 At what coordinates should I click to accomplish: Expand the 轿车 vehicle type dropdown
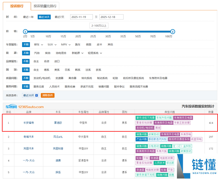point(38,45)
